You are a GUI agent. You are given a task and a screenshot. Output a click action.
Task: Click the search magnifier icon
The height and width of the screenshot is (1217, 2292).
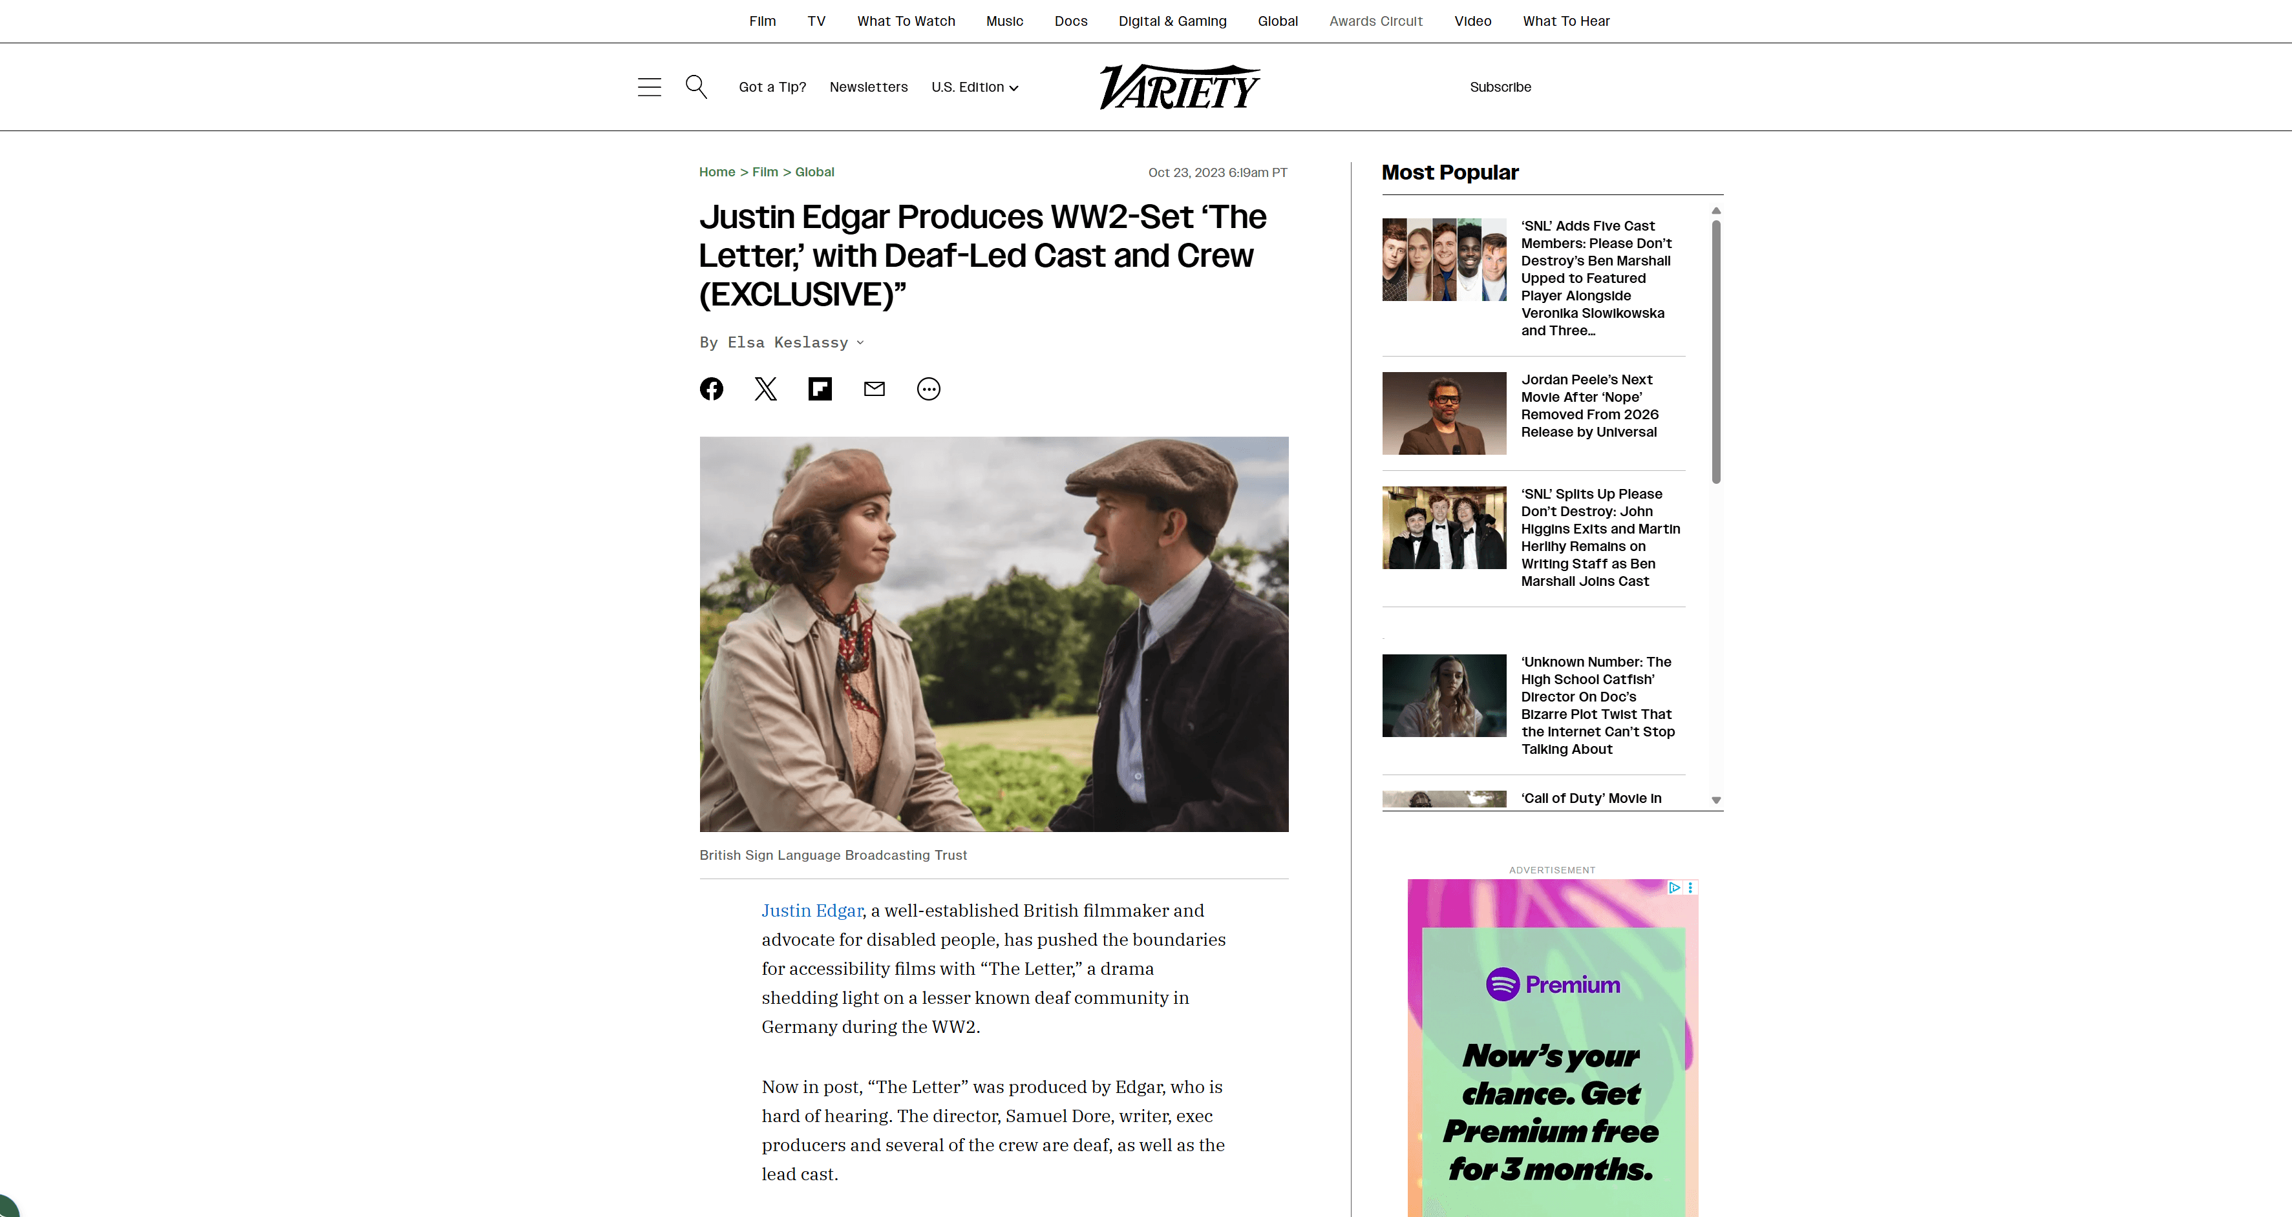(695, 86)
